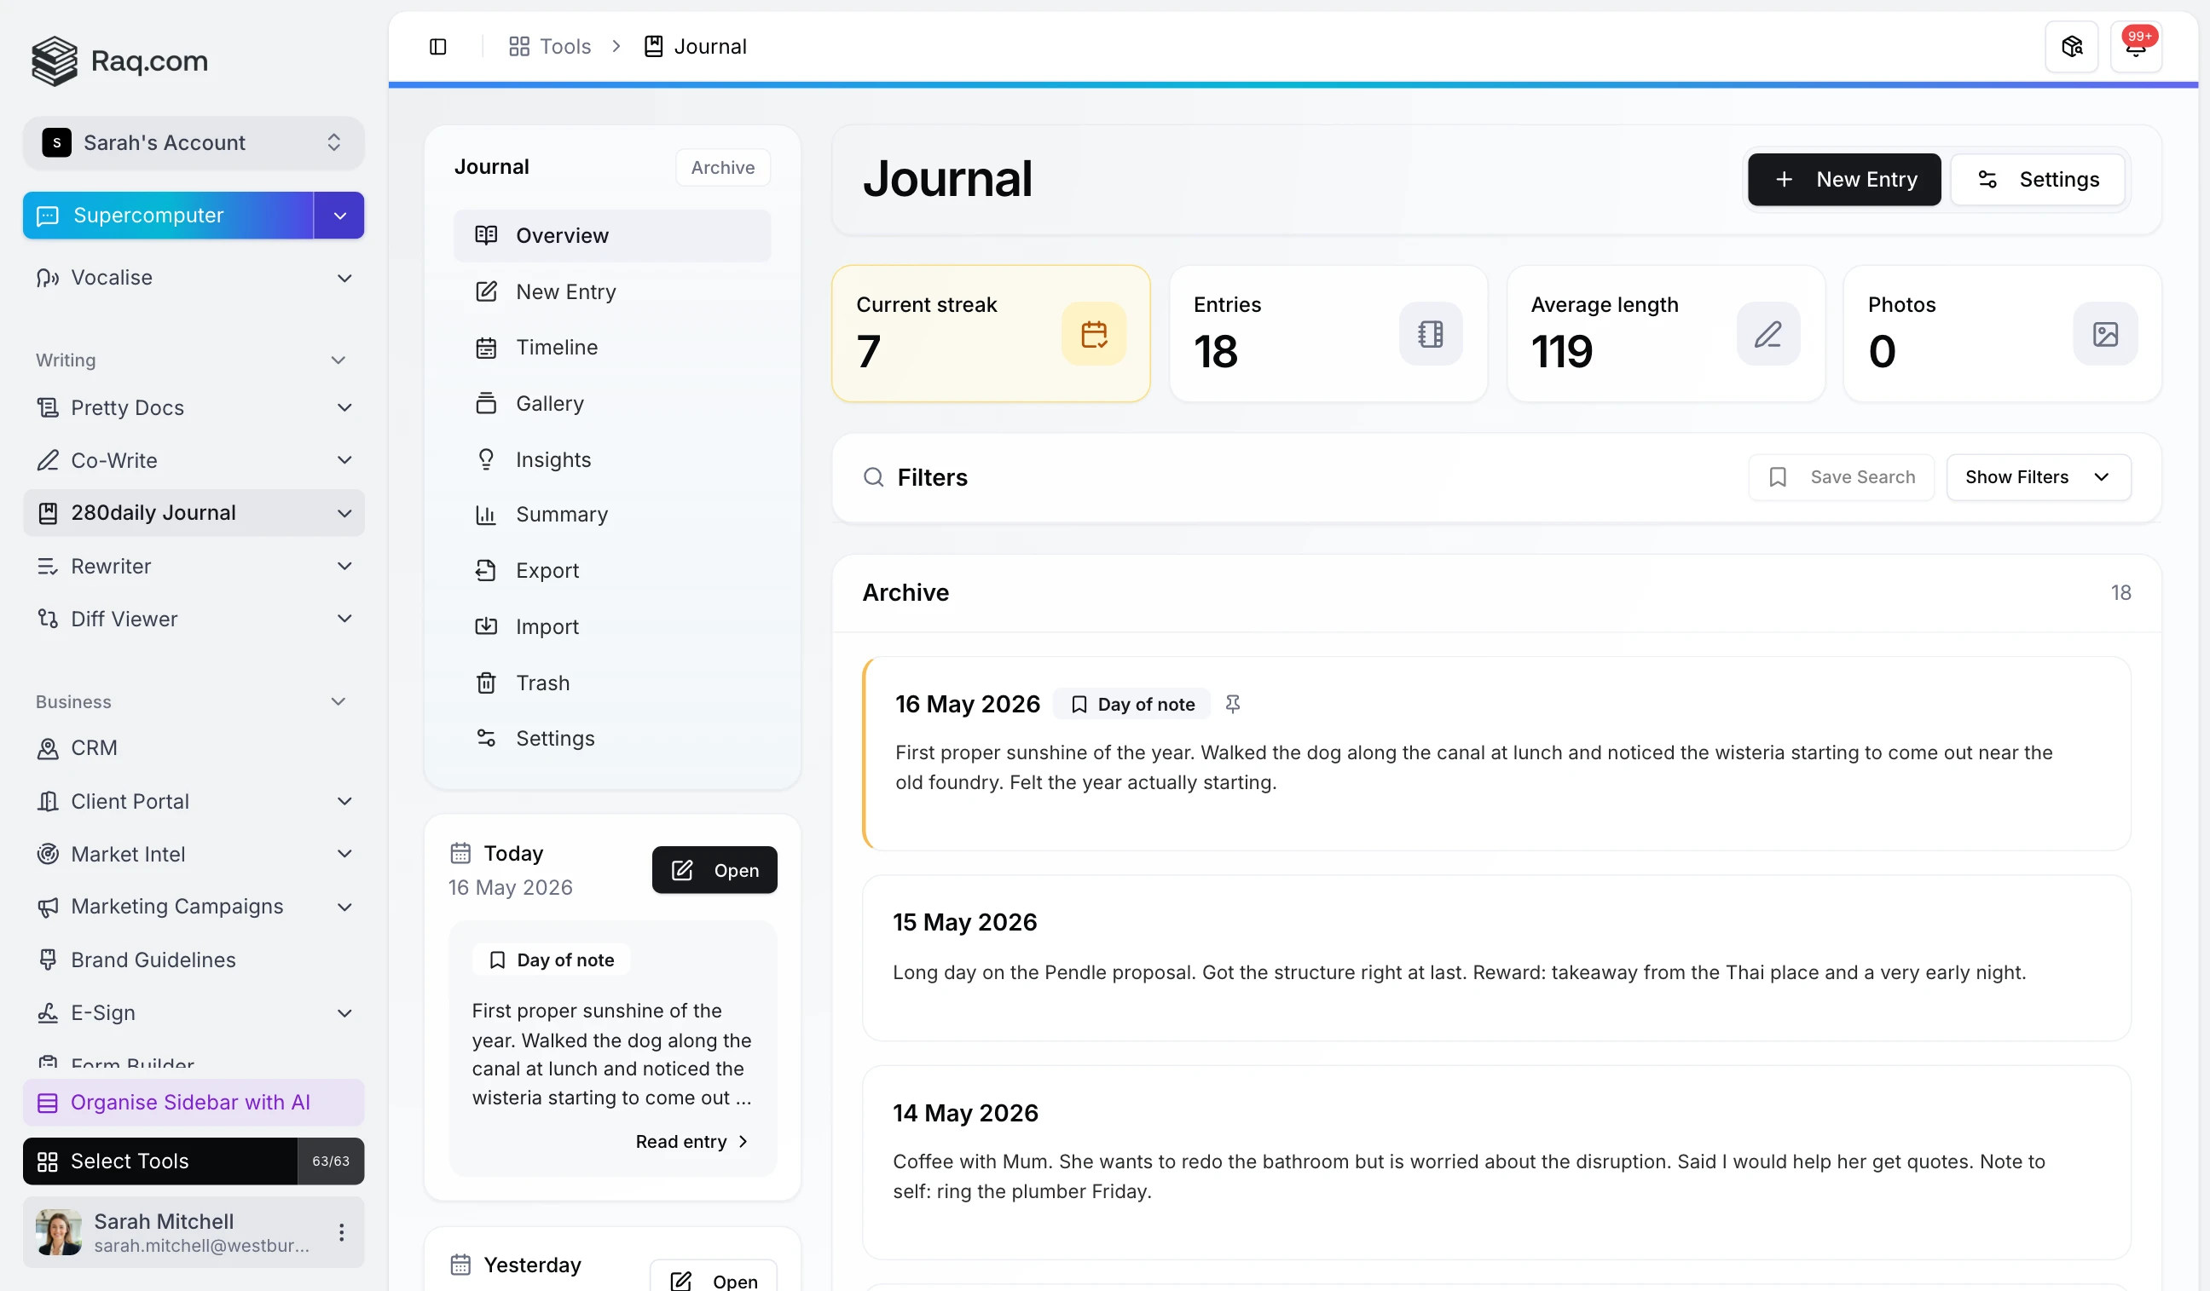
Task: Click the Vocalise voice icon
Action: [48, 278]
